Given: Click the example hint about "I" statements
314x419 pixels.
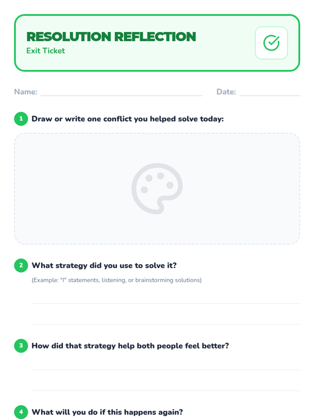Looking at the screenshot, I should [116, 280].
